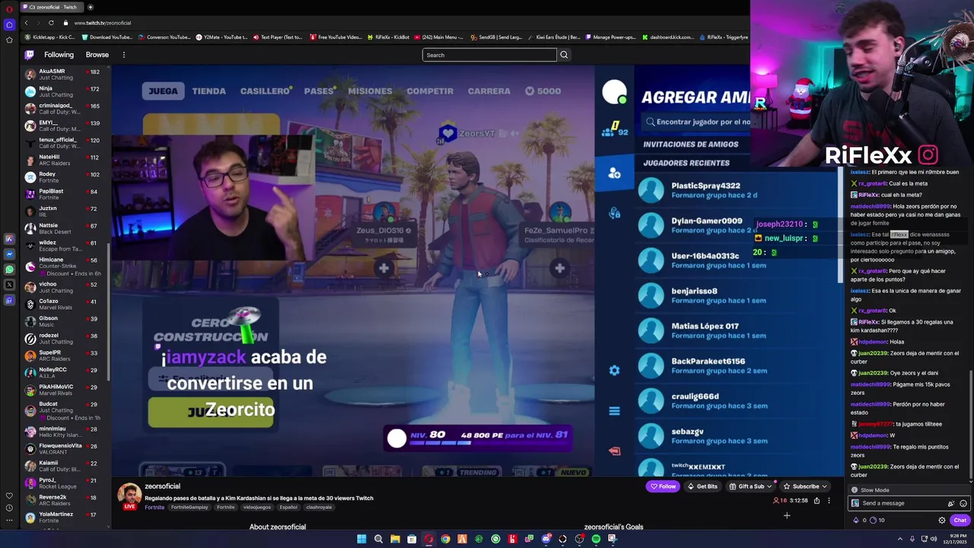This screenshot has height=548, width=974.
Task: Open WhatsApp in Opera sidebar
Action: (x=9, y=269)
